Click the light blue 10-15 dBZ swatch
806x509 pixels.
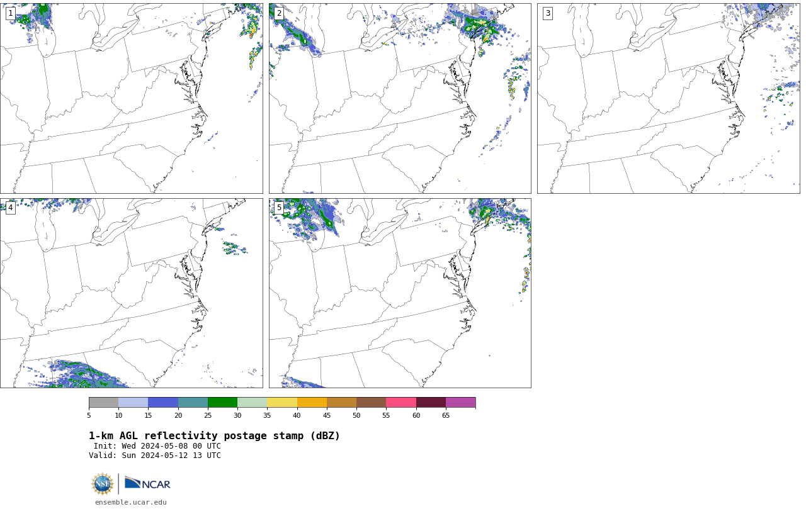click(133, 403)
